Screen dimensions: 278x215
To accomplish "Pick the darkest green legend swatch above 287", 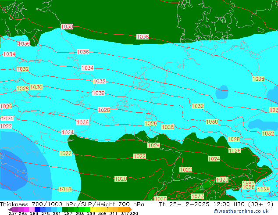I will tap(65, 209).
